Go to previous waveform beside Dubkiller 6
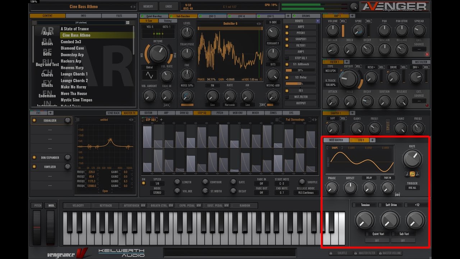The width and height of the screenshot is (460, 259). [258, 24]
